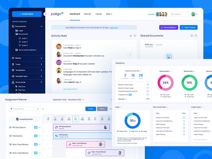The height and width of the screenshot is (159, 212).
Task: Open options dots for the FAQ Section row
Action: 40,136
